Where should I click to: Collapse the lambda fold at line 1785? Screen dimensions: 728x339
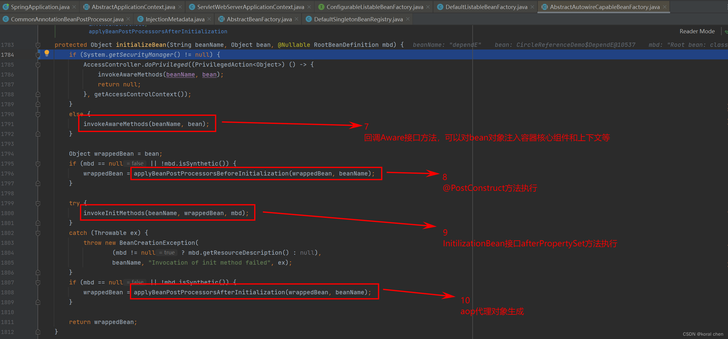pyautogui.click(x=38, y=65)
